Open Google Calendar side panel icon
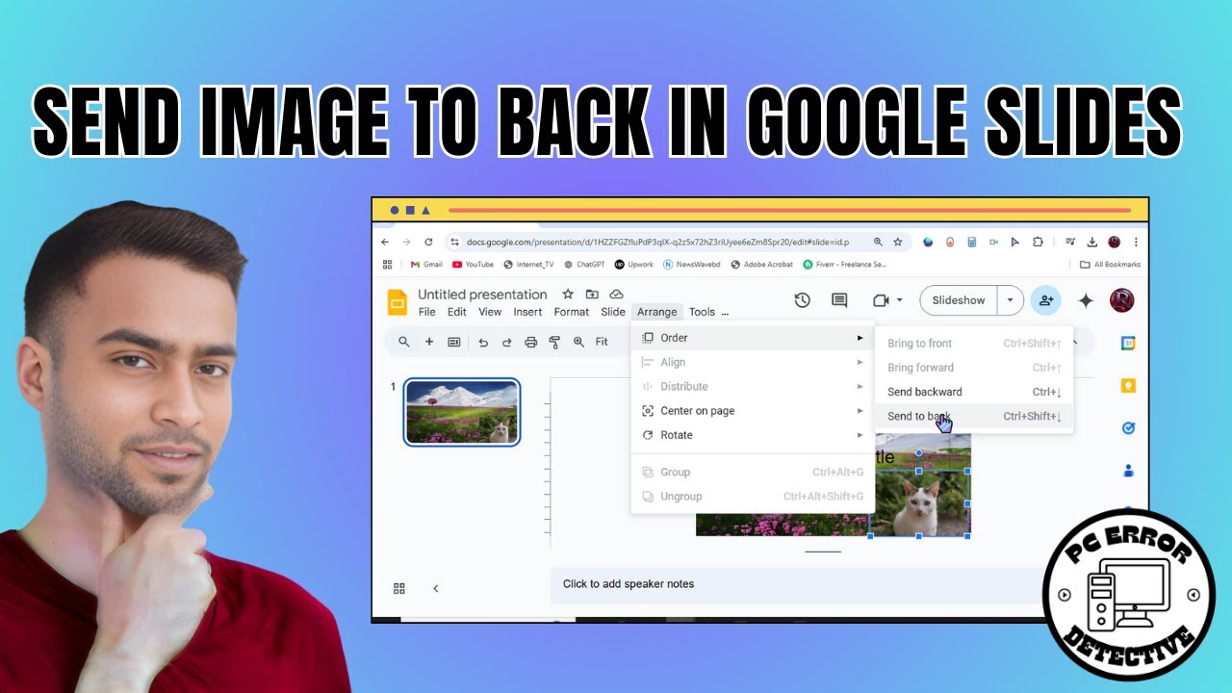 click(1128, 344)
